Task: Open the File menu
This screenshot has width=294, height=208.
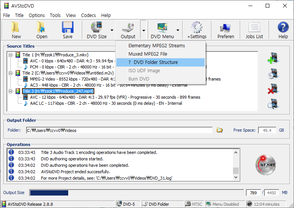Action: (x=6, y=16)
